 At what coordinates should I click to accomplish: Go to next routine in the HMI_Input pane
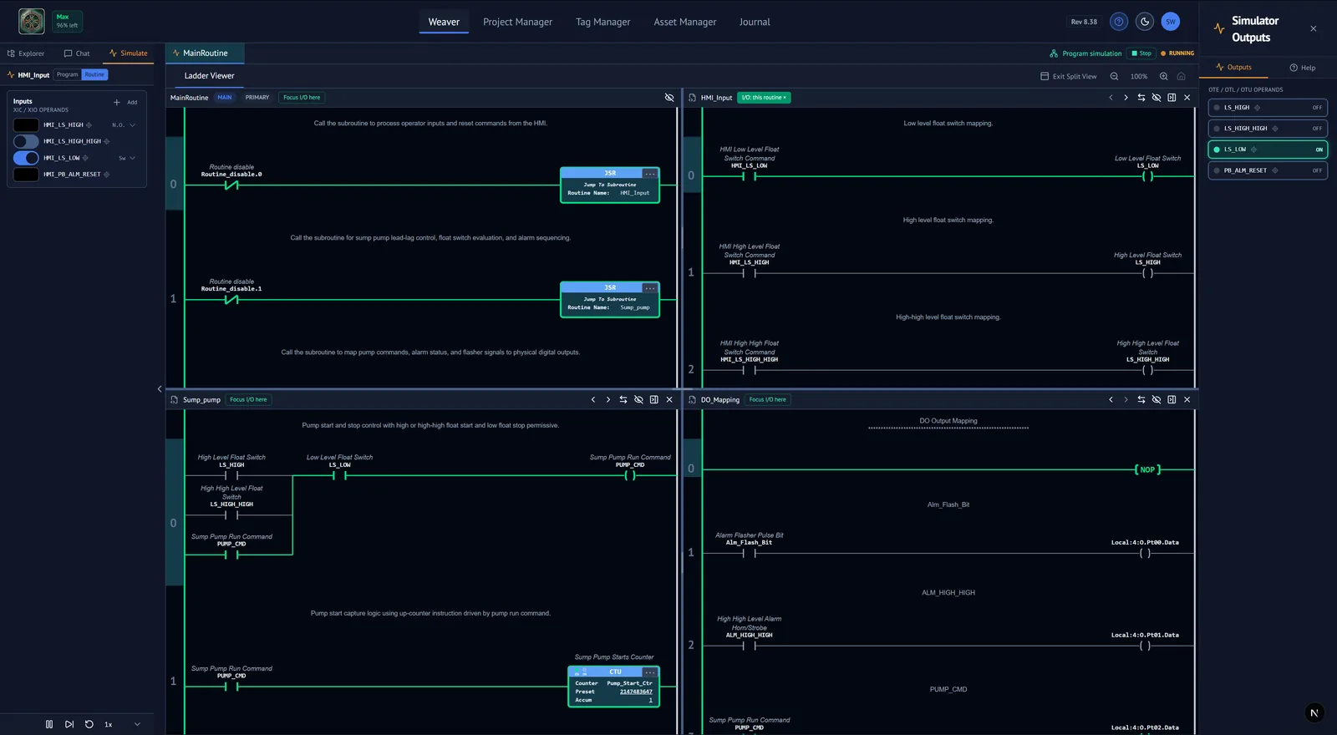tap(1126, 98)
